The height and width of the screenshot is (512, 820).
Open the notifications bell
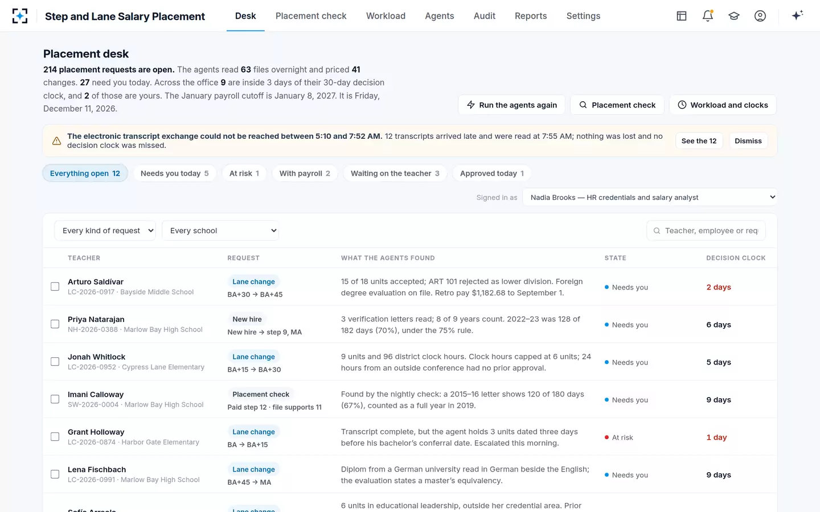(x=708, y=16)
